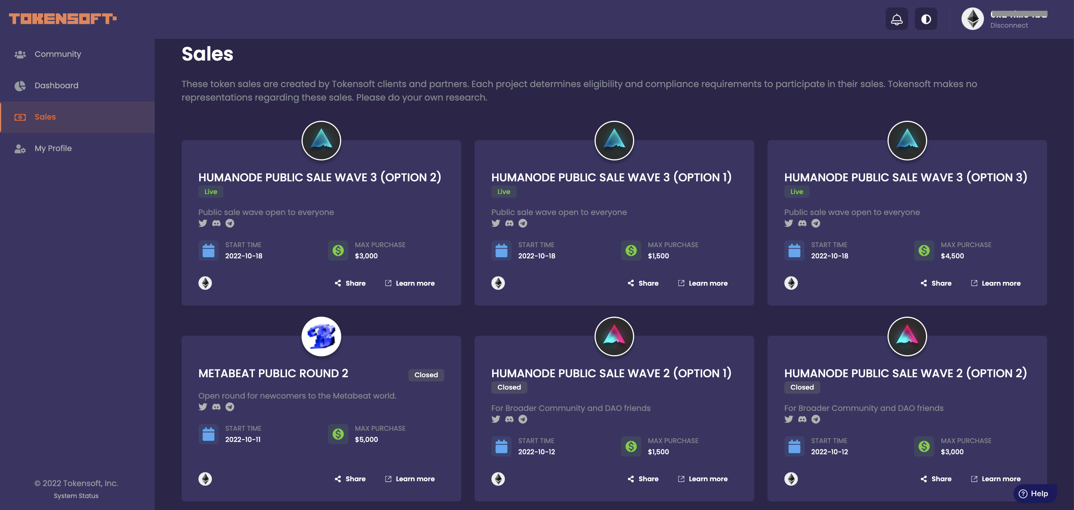
Task: Open Discord icon for Wave 3 Option 3
Action: coord(803,223)
